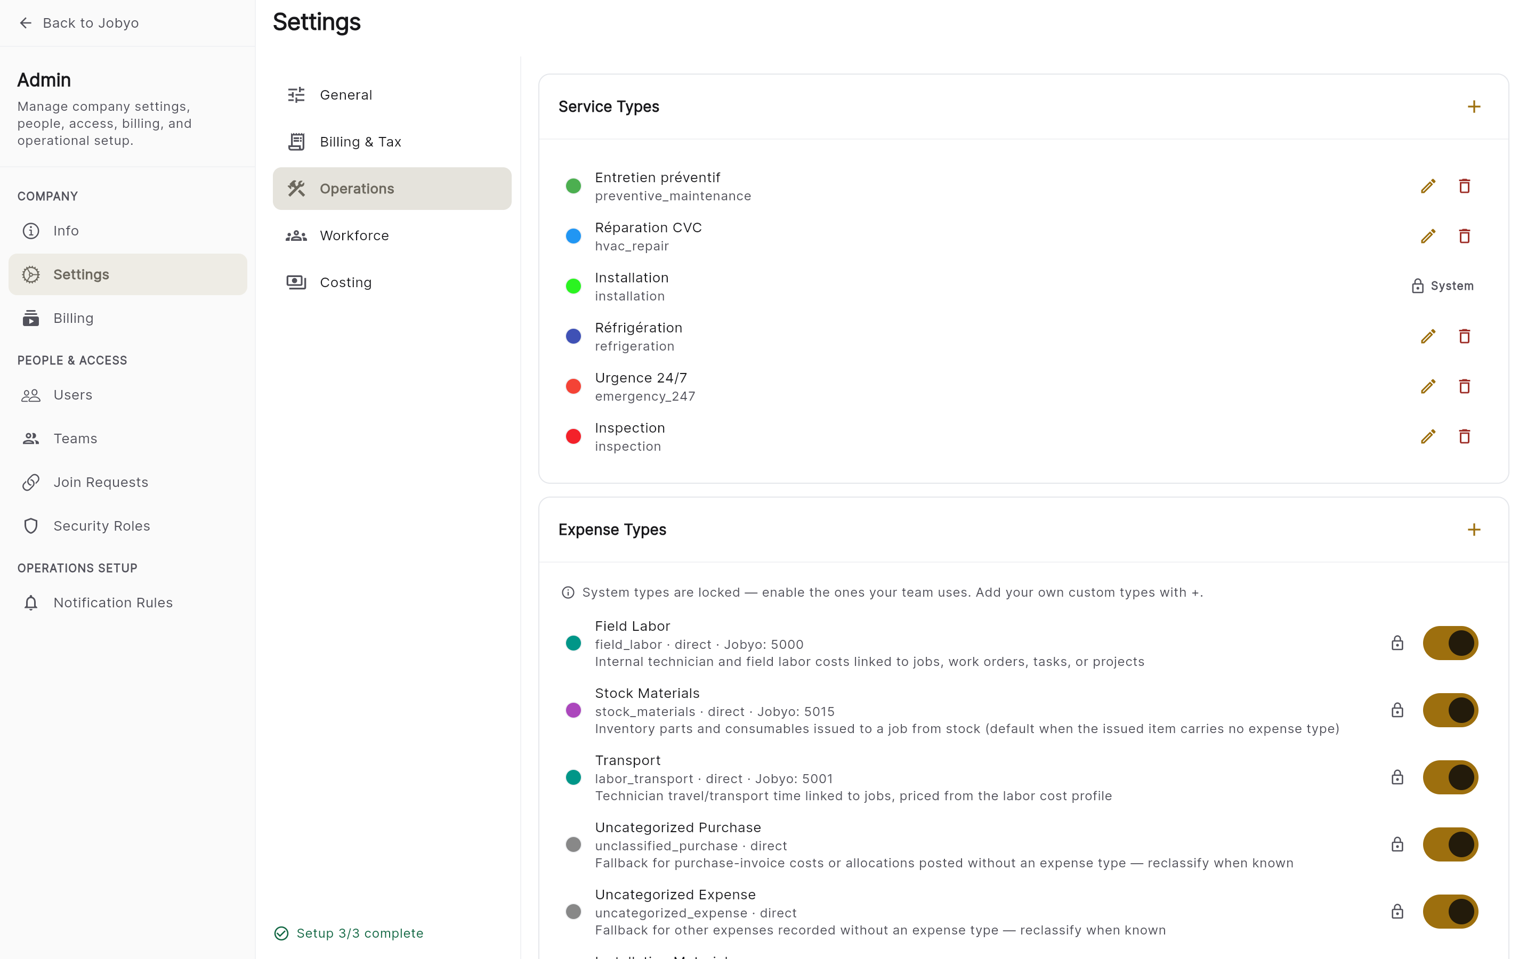
Task: Click the 'refrigeration' key text
Action: pos(634,346)
